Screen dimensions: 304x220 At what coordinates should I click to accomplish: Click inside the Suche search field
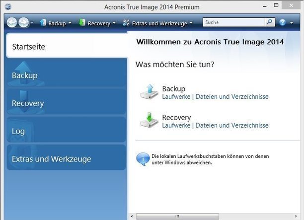click(x=233, y=22)
